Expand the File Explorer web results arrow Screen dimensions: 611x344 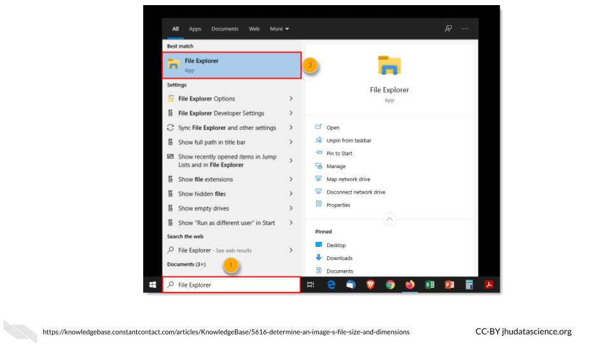[x=291, y=250]
